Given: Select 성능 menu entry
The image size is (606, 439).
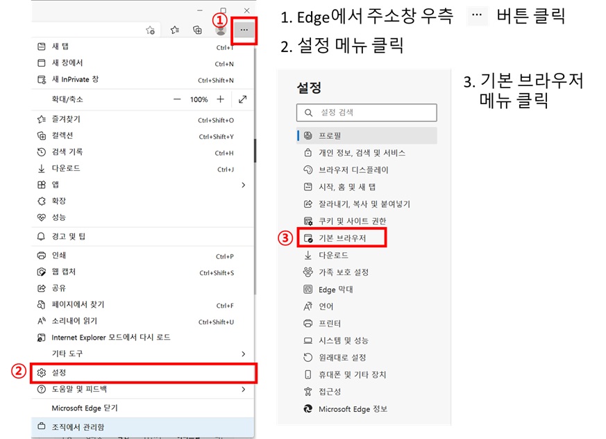Looking at the screenshot, I should click(x=142, y=217).
